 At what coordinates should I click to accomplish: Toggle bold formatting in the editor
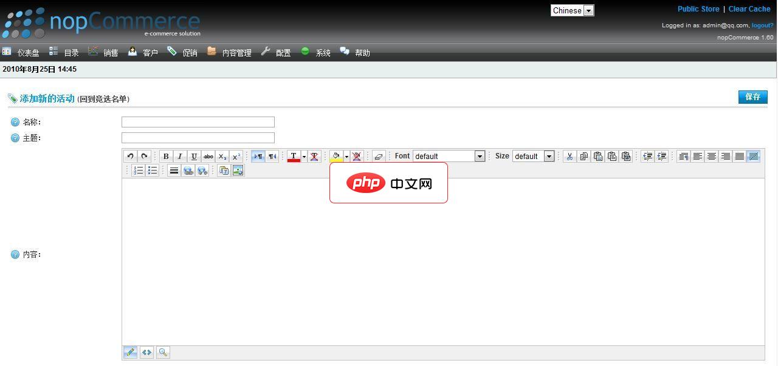[166, 156]
